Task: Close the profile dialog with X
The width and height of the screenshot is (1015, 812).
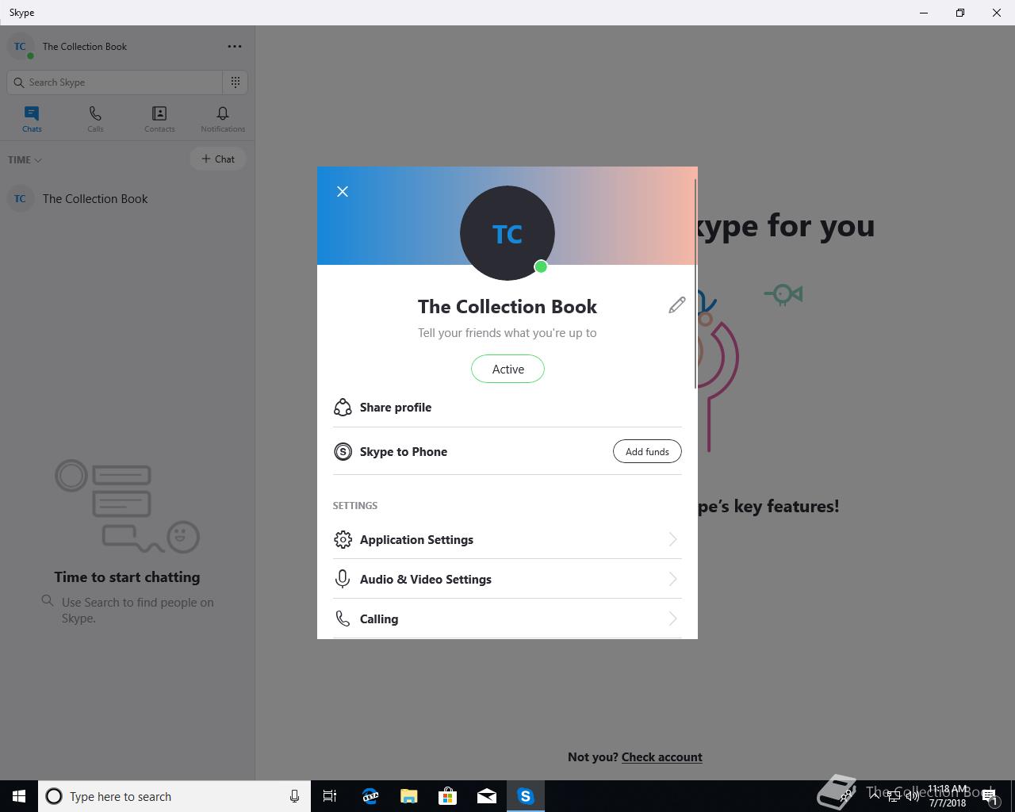Action: pyautogui.click(x=343, y=191)
